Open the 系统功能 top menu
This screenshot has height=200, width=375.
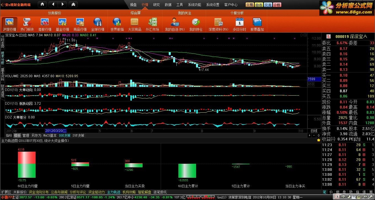(195, 5)
